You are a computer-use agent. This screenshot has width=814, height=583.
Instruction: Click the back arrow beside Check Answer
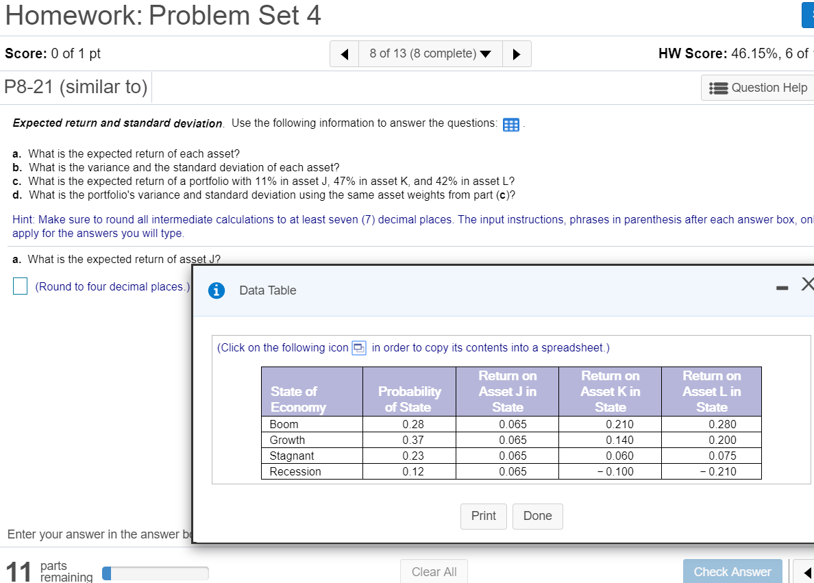807,573
